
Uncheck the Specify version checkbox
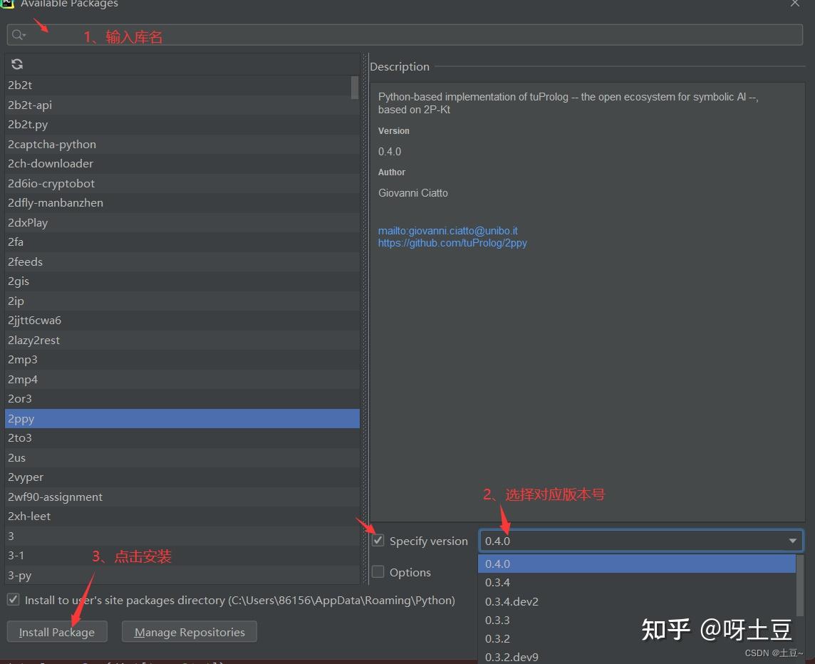(378, 540)
